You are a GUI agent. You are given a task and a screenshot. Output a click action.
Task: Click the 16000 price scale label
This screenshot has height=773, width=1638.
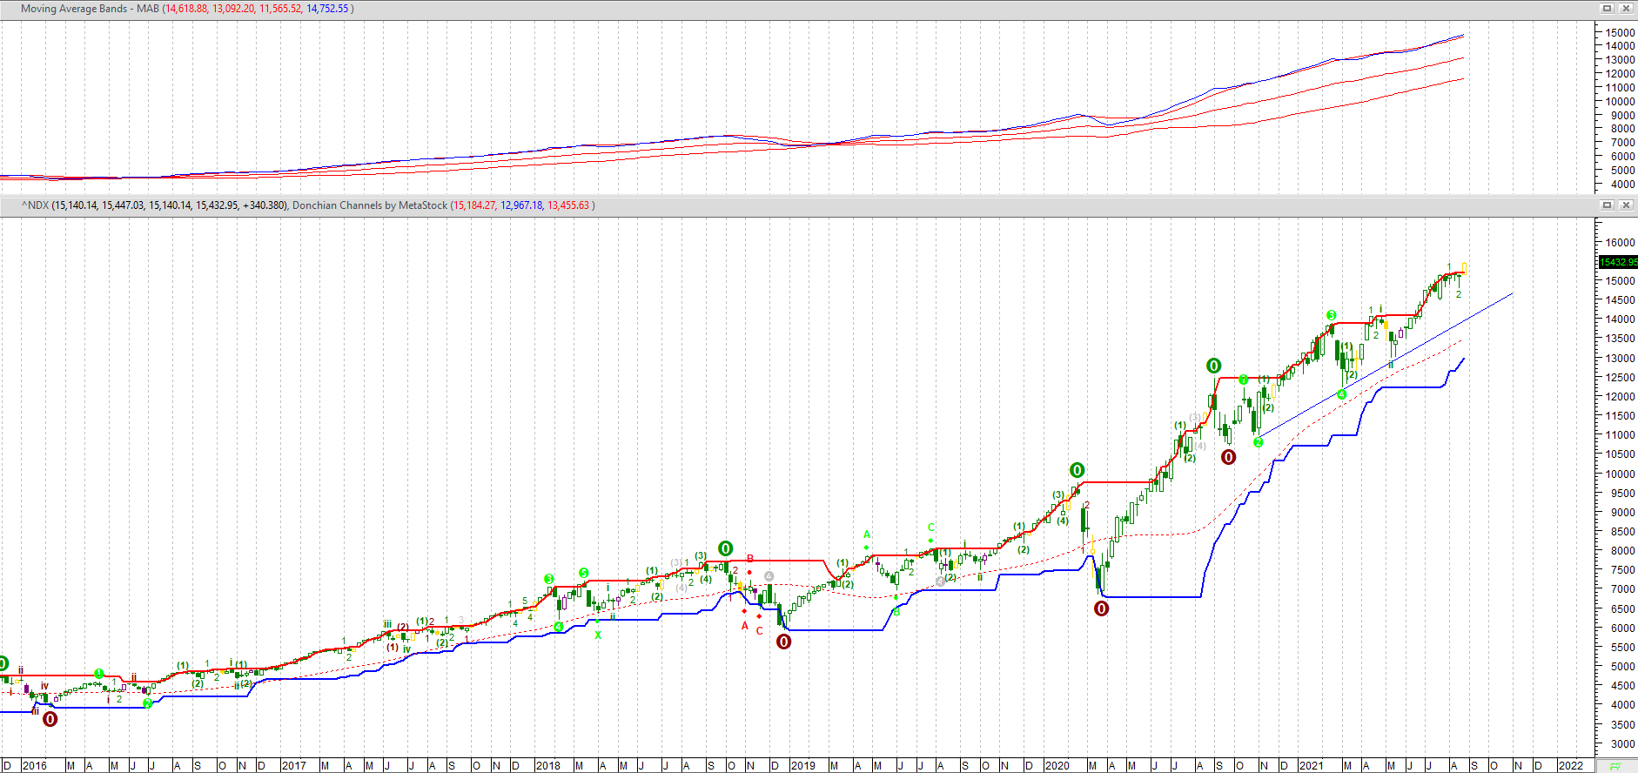tap(1620, 243)
